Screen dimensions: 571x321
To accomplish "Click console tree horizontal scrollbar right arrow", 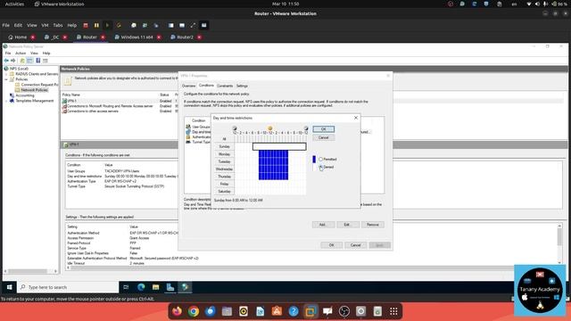I will 55,271.
